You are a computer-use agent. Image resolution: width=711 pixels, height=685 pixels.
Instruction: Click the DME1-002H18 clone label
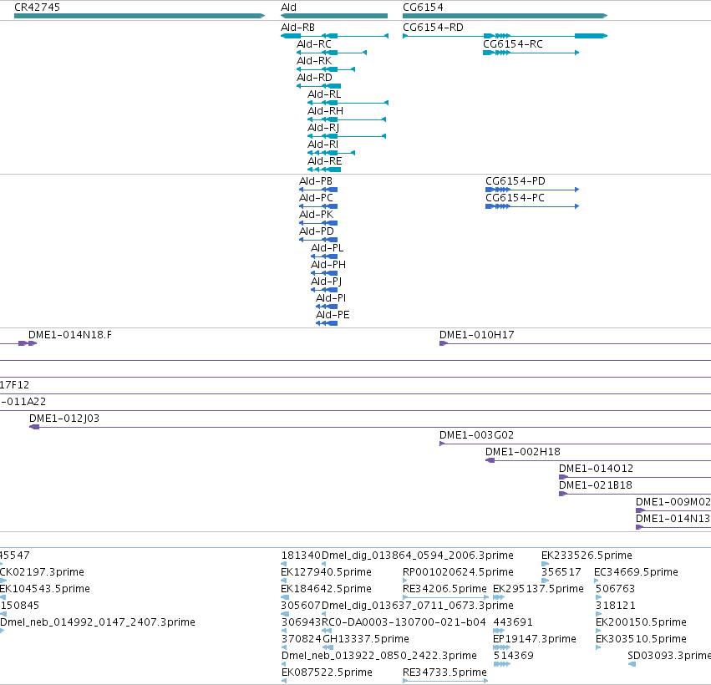click(523, 452)
